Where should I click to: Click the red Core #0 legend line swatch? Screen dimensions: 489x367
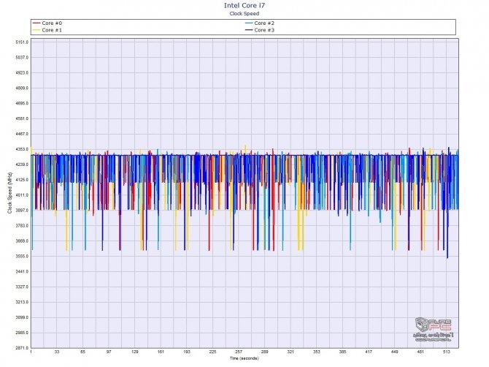tap(36, 23)
